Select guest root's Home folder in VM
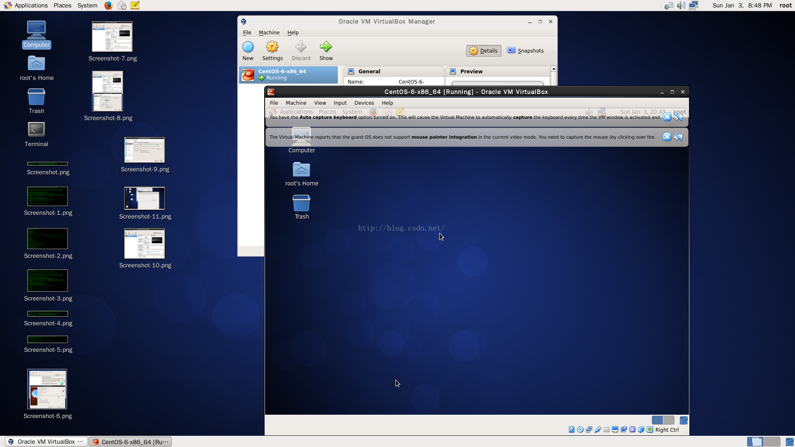 301,174
